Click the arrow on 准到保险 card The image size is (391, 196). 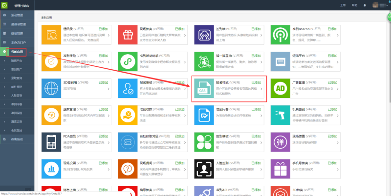point(109,63)
